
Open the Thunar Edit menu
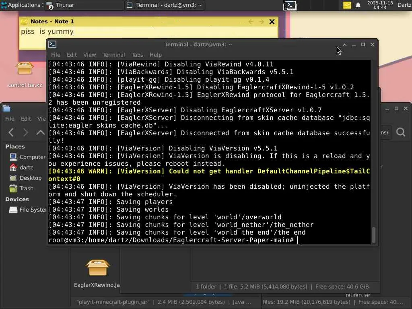click(26, 119)
